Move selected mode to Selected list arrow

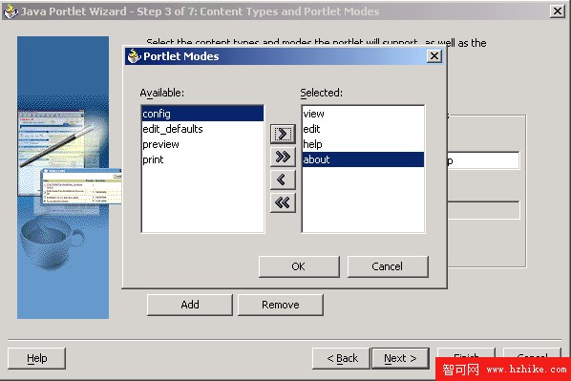(283, 134)
